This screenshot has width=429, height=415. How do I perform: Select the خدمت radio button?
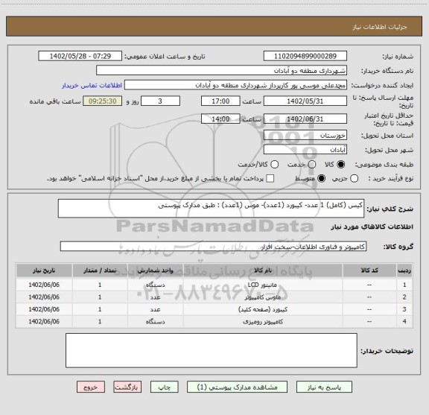(x=312, y=165)
